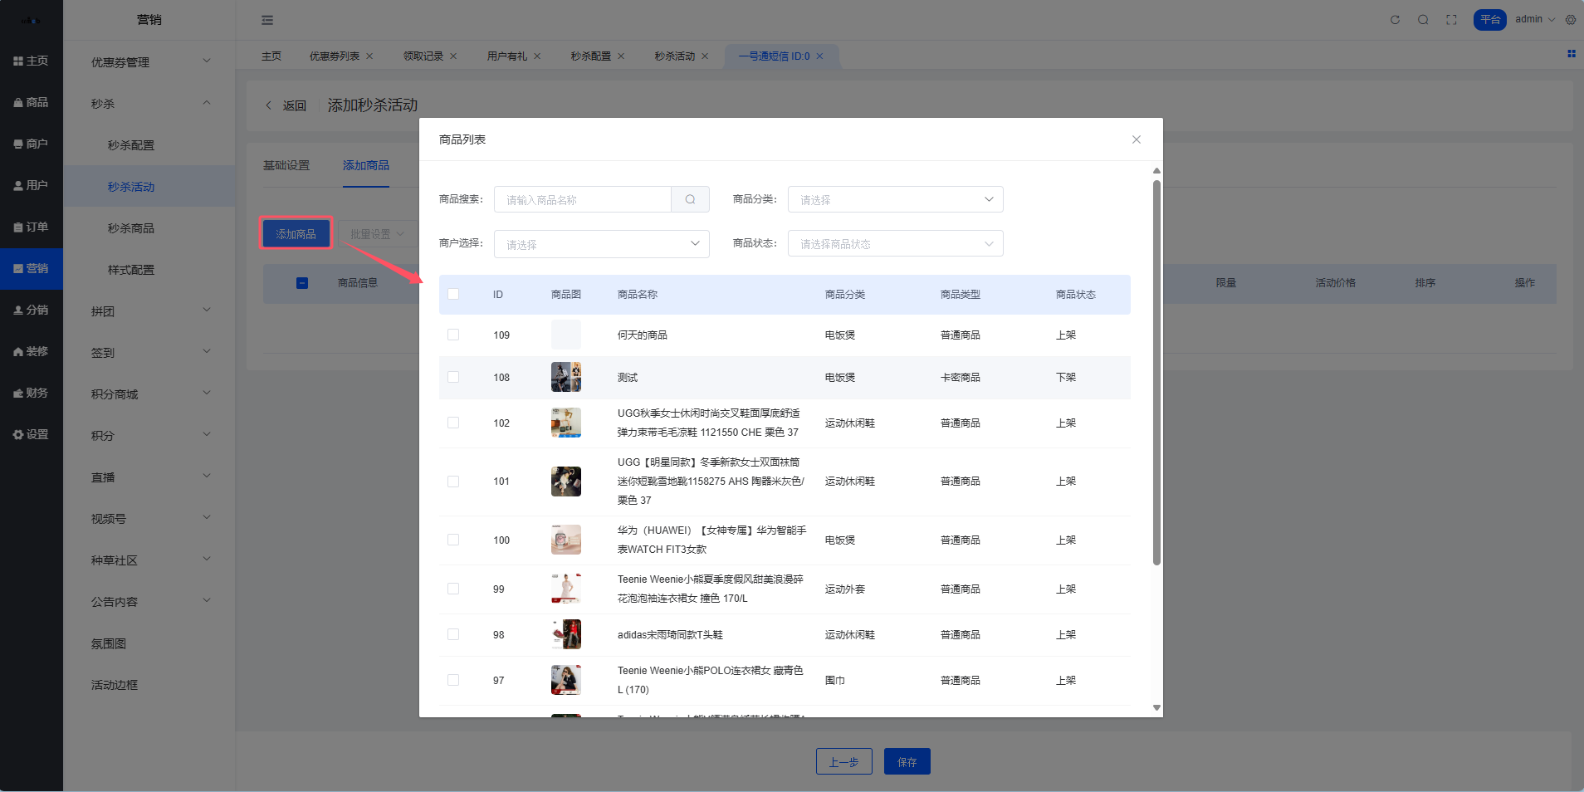Click the 保存 button
1584x792 pixels.
click(x=907, y=761)
